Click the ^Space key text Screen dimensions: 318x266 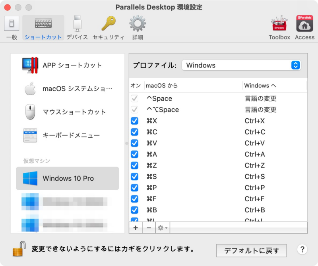point(159,99)
